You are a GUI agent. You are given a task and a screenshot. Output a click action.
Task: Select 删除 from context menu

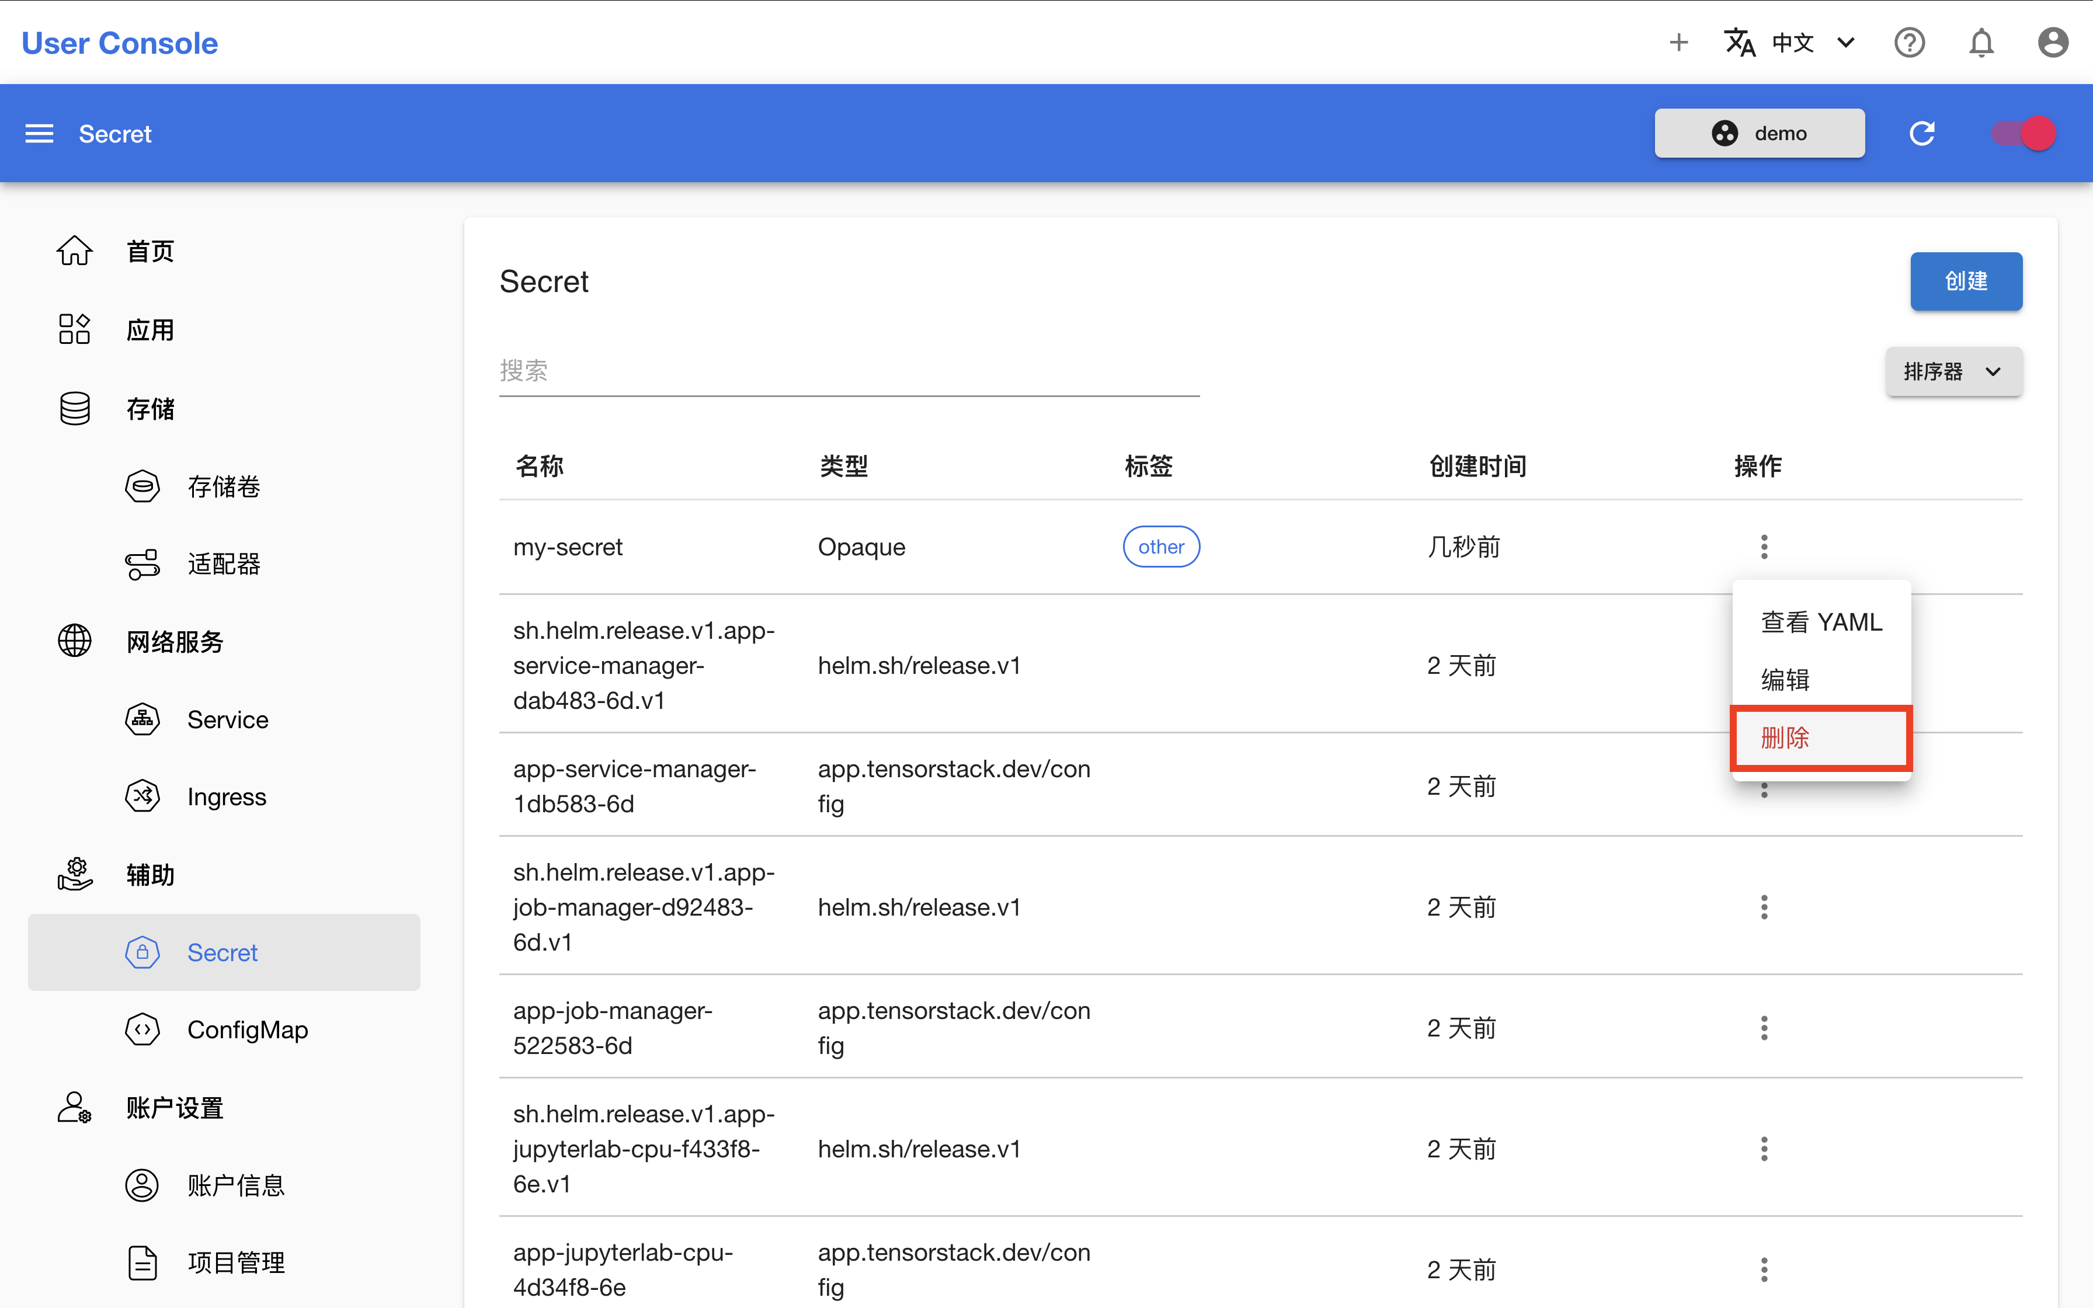pos(1821,737)
